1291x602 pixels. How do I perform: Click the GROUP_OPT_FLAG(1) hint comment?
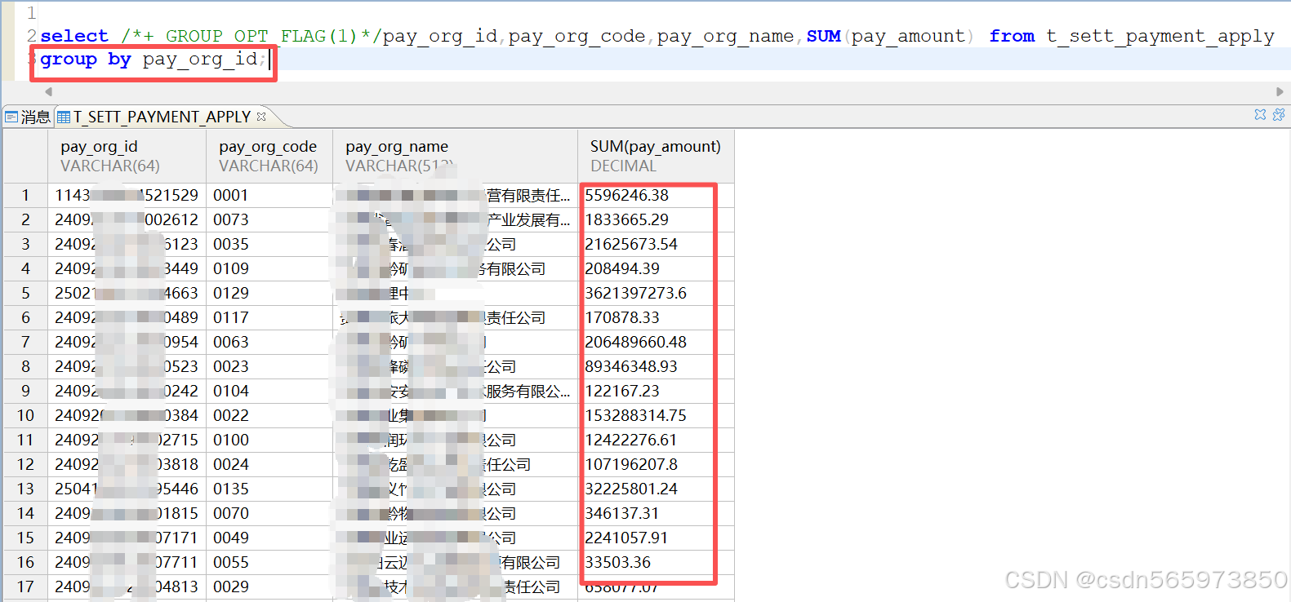(252, 36)
